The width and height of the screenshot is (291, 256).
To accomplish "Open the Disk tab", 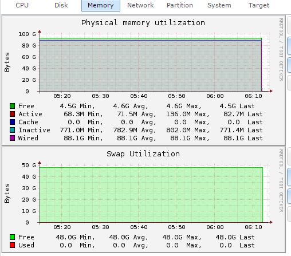I will point(61,5).
